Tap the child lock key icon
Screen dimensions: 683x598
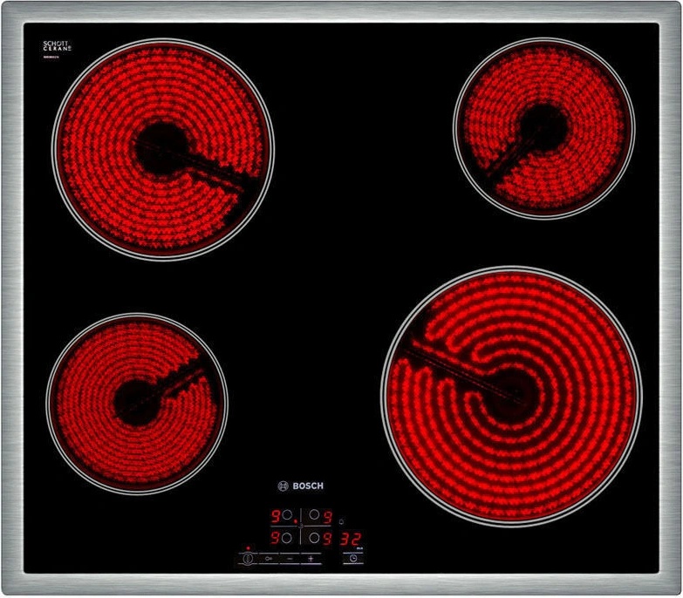tap(270, 558)
